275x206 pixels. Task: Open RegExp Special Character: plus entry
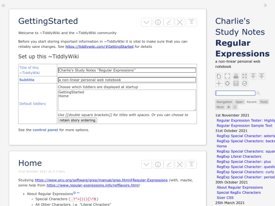pos(244,162)
